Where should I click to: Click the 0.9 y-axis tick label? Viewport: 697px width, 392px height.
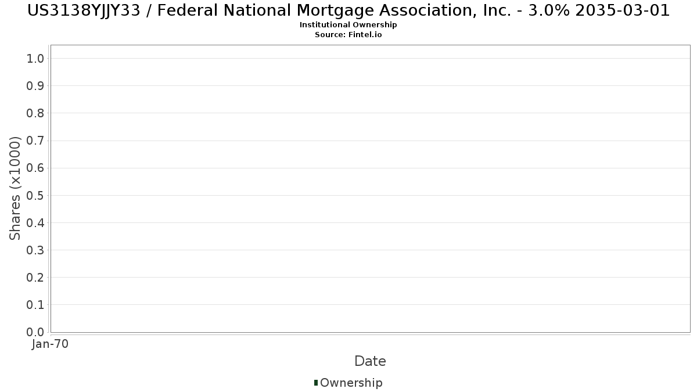pos(35,86)
